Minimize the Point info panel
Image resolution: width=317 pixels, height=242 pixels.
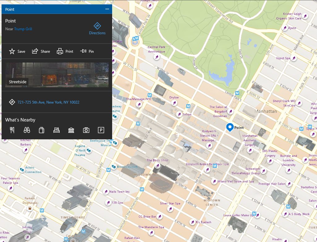pyautogui.click(x=107, y=9)
